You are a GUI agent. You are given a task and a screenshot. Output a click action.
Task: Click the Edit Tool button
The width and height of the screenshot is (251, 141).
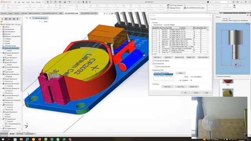click(x=168, y=57)
